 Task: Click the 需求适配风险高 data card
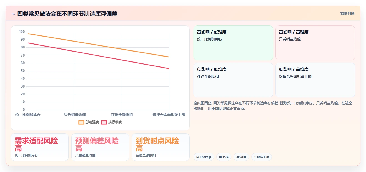[x=40, y=147]
